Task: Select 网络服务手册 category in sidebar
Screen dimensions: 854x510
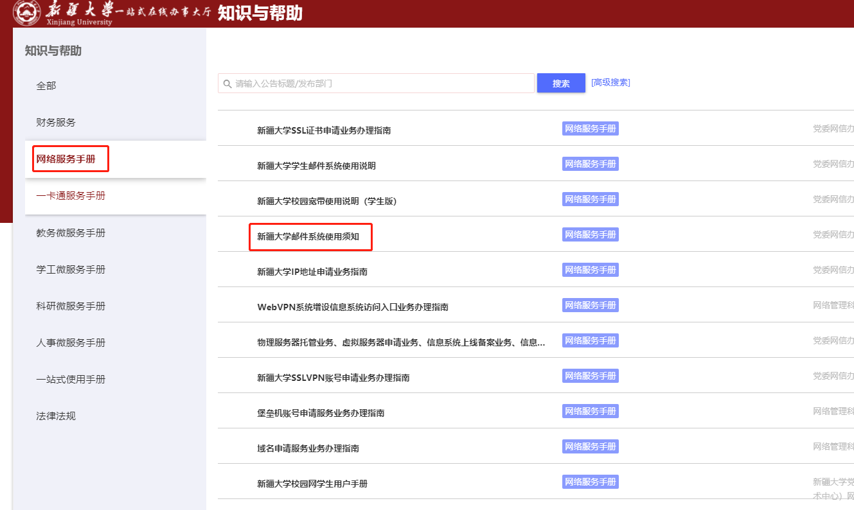Action: pyautogui.click(x=66, y=159)
